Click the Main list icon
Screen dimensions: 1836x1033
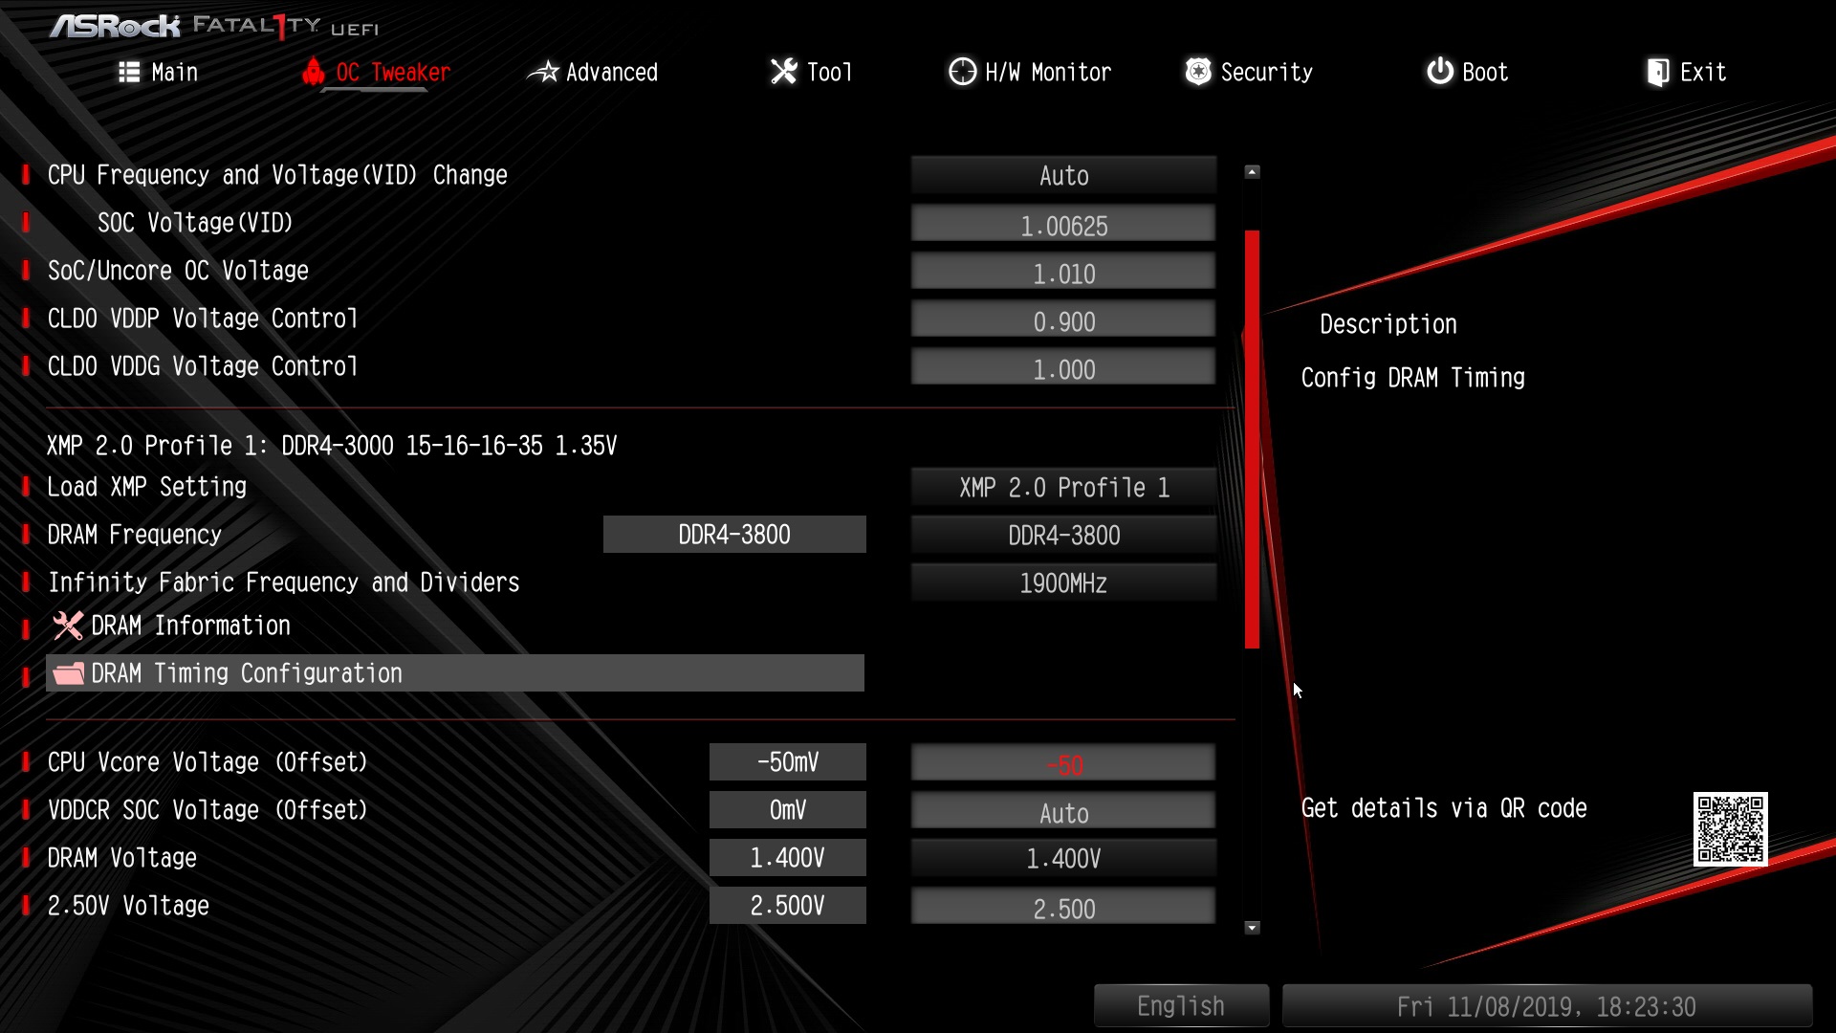129,73
